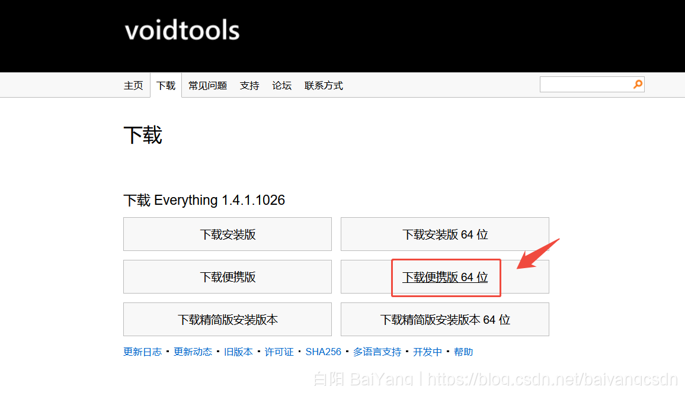The height and width of the screenshot is (393, 685).
Task: Visit the 论坛 navigation link
Action: (282, 85)
